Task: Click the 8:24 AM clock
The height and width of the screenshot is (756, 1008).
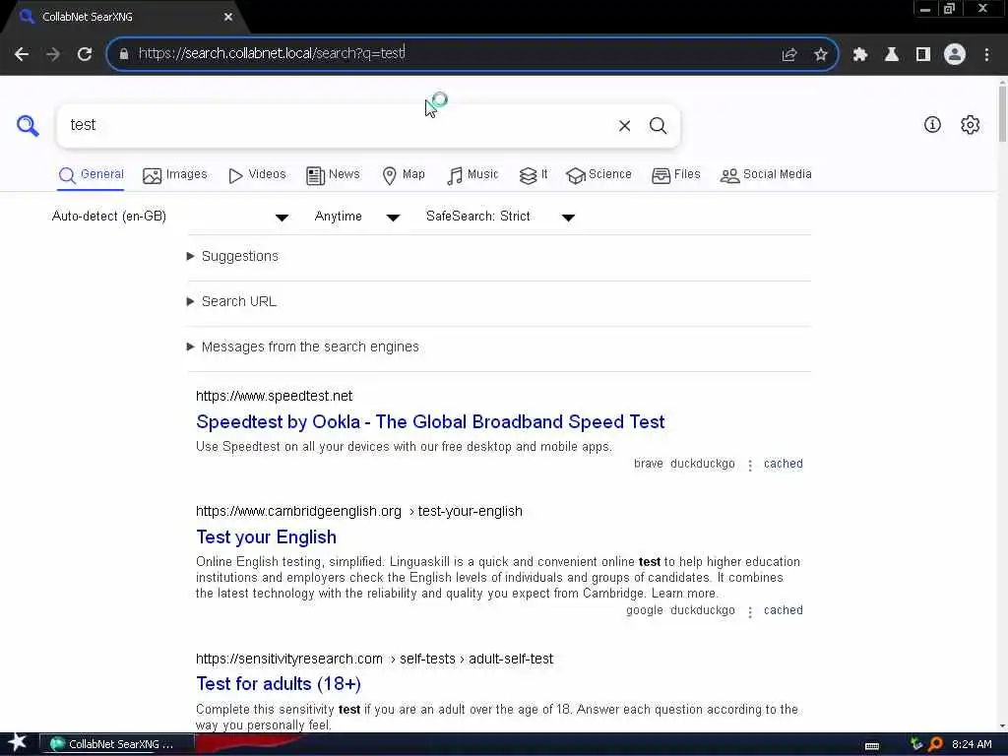Action: 972,744
